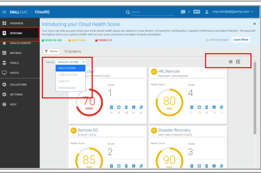Click the "12 Systems" count text
The image size is (261, 173).
tap(73, 51)
